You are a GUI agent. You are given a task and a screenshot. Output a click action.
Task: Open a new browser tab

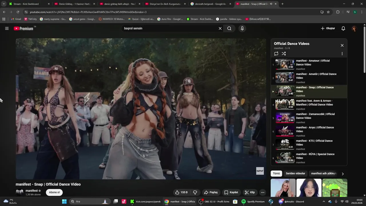(283, 4)
